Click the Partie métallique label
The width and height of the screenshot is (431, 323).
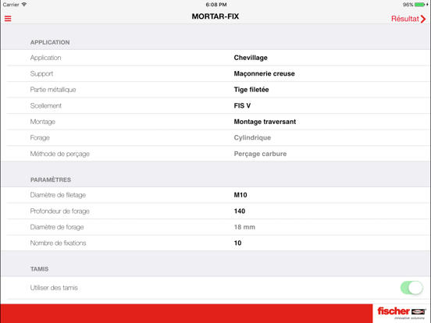53,90
